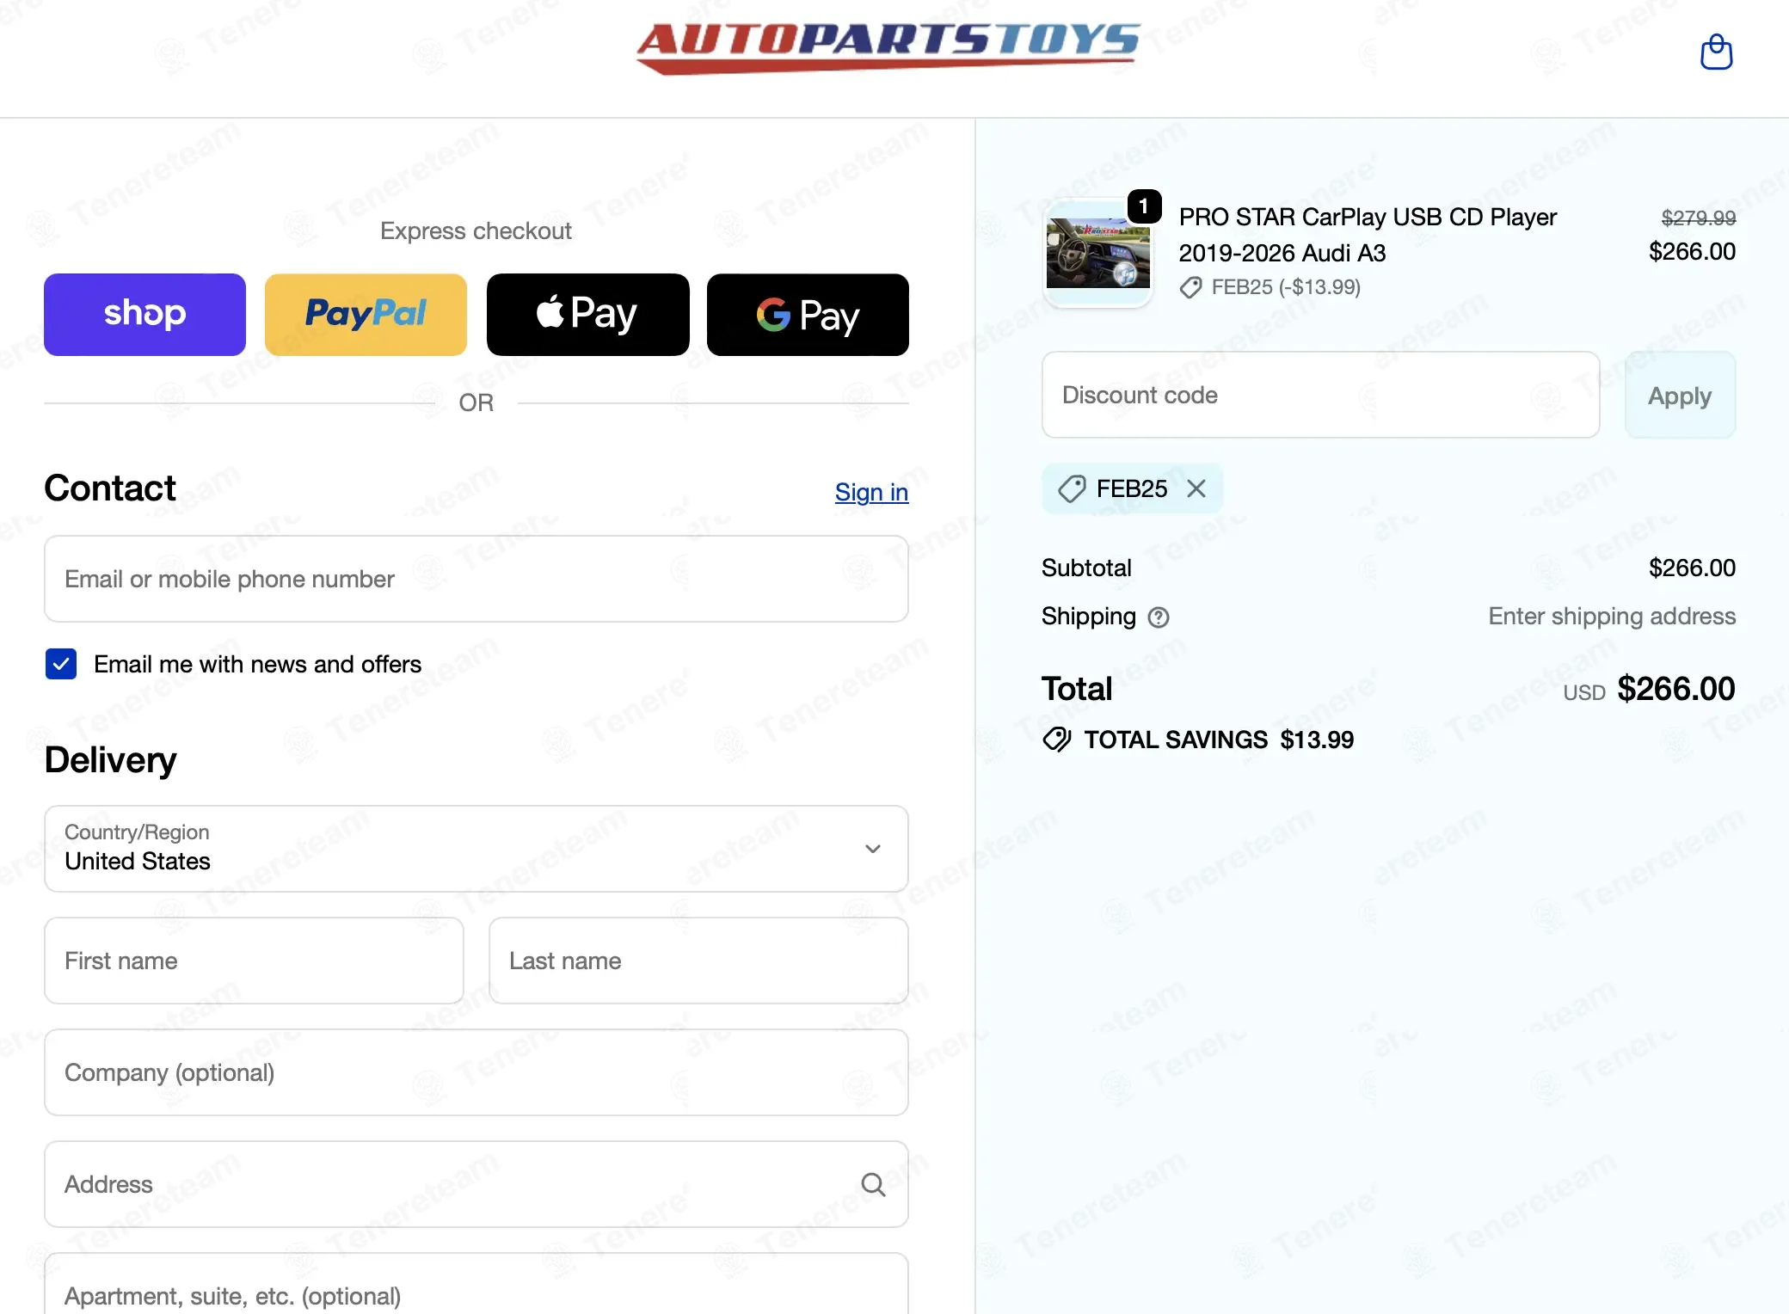Click the AutoPartsToys store logo
The height and width of the screenshot is (1314, 1789).
pos(888,48)
